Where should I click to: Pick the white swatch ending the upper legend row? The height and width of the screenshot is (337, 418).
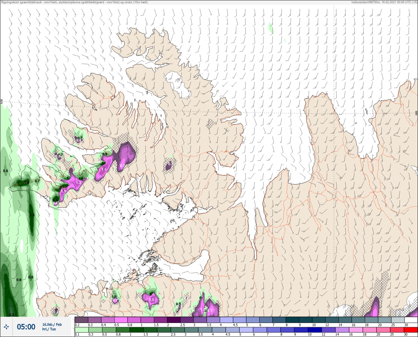pos(410,320)
